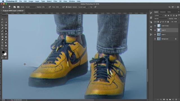This screenshot has width=180, height=101.
Task: Open the layer blend mode dropdown
Action: [161, 19]
